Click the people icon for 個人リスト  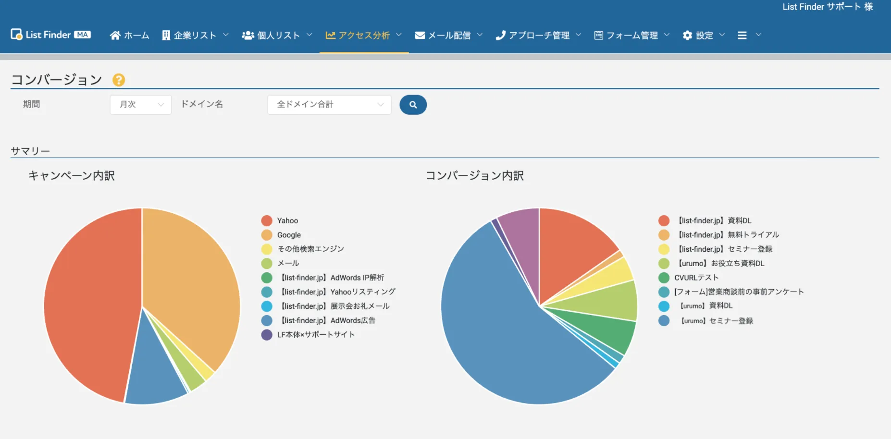tap(247, 35)
